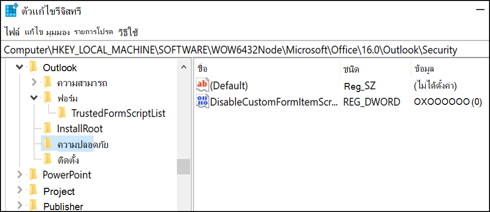This screenshot has width=490, height=212.
Task: Click the tree pane scroll up arrow
Action: 184,67
